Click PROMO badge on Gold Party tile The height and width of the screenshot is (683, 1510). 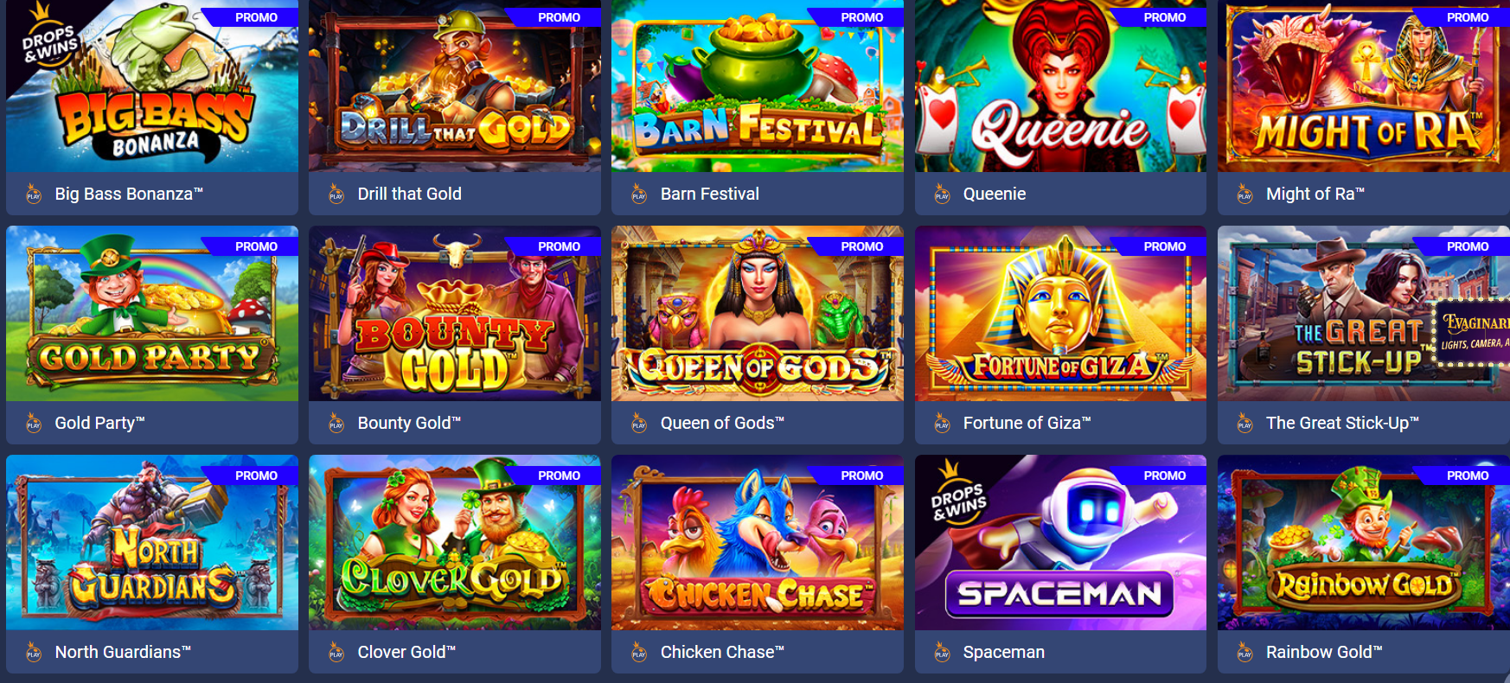point(256,246)
